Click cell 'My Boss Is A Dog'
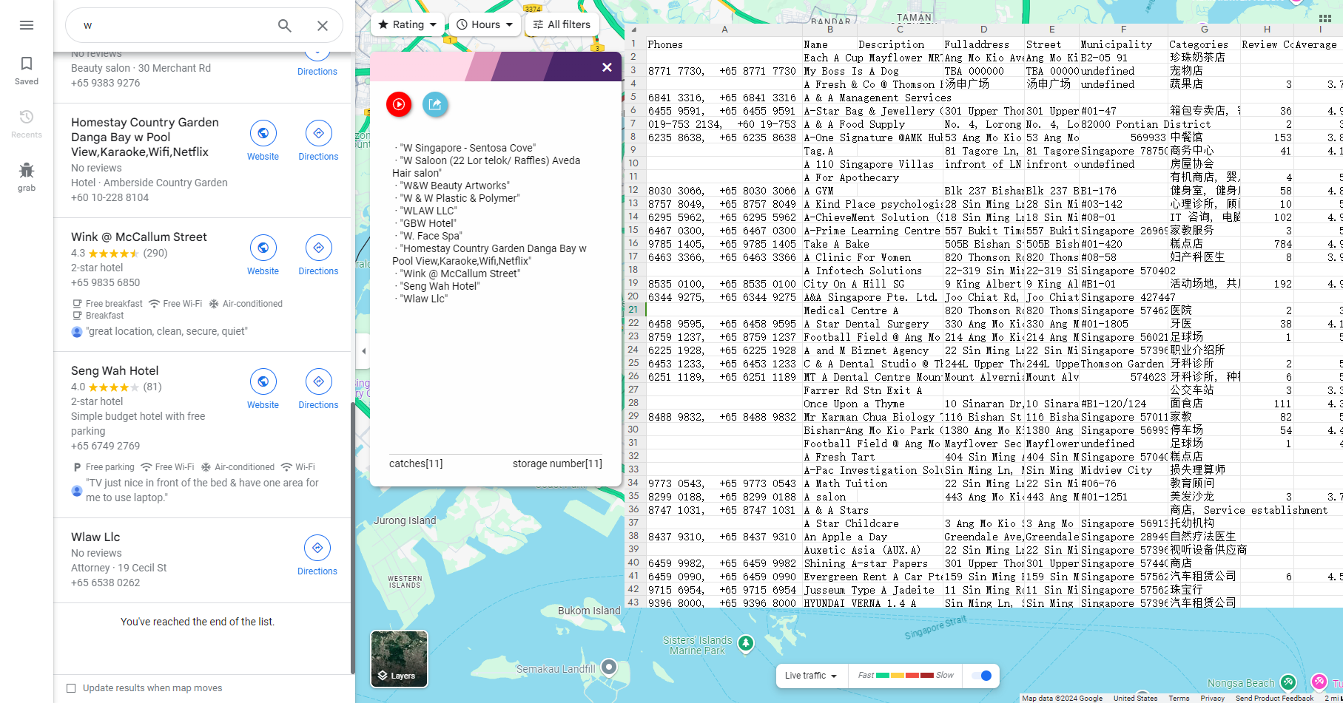 pyautogui.click(x=851, y=71)
